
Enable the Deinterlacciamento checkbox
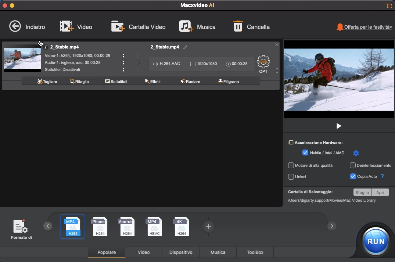(354, 165)
